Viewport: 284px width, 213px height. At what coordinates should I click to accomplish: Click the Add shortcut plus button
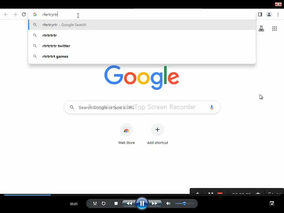click(x=158, y=130)
